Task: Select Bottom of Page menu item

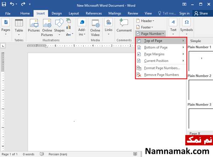Action: click(x=161, y=47)
